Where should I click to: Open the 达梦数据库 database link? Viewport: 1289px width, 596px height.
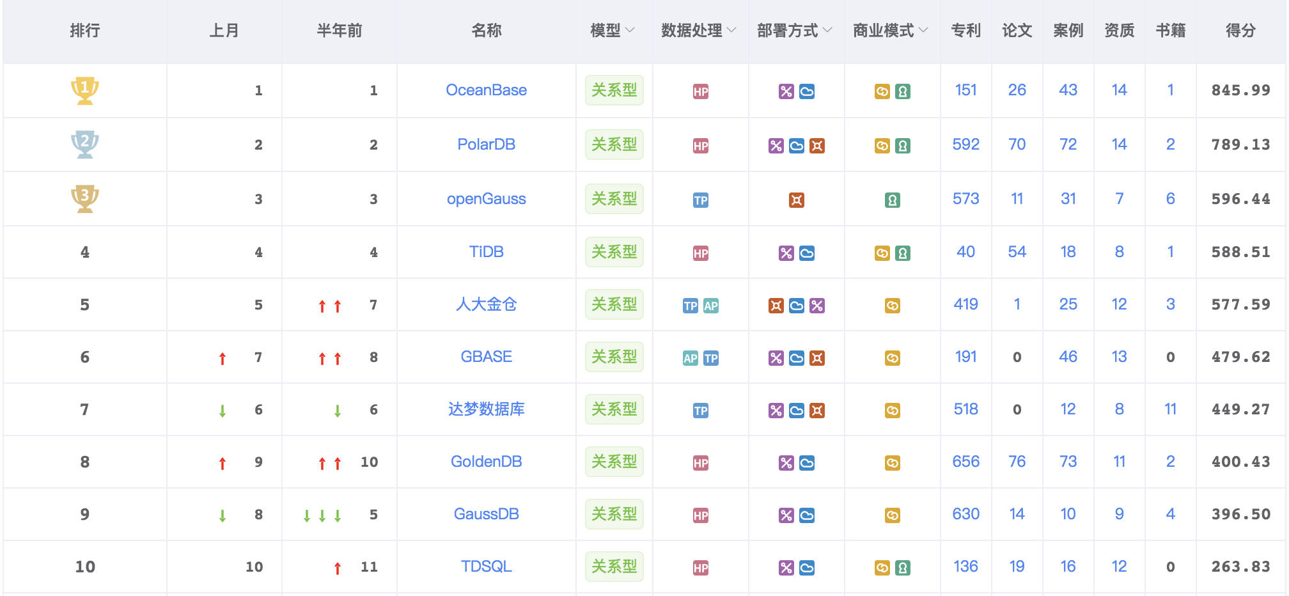487,409
